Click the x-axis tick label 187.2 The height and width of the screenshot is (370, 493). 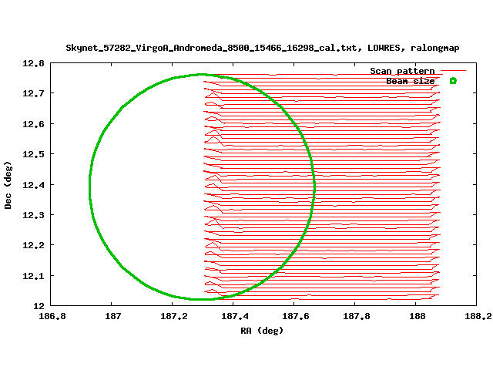pyautogui.click(x=174, y=316)
